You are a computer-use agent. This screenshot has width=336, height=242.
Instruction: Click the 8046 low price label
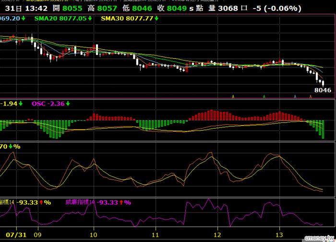(x=323, y=90)
